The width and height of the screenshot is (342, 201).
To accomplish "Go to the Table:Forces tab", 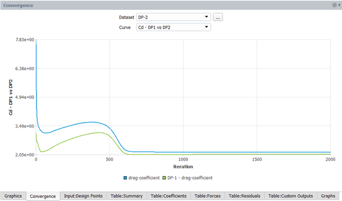I will 208,196.
